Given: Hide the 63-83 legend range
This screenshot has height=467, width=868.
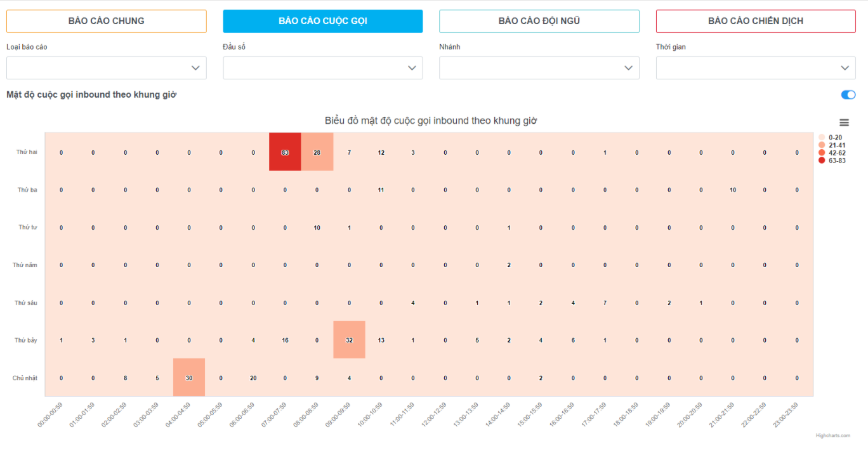Looking at the screenshot, I should click(836, 161).
